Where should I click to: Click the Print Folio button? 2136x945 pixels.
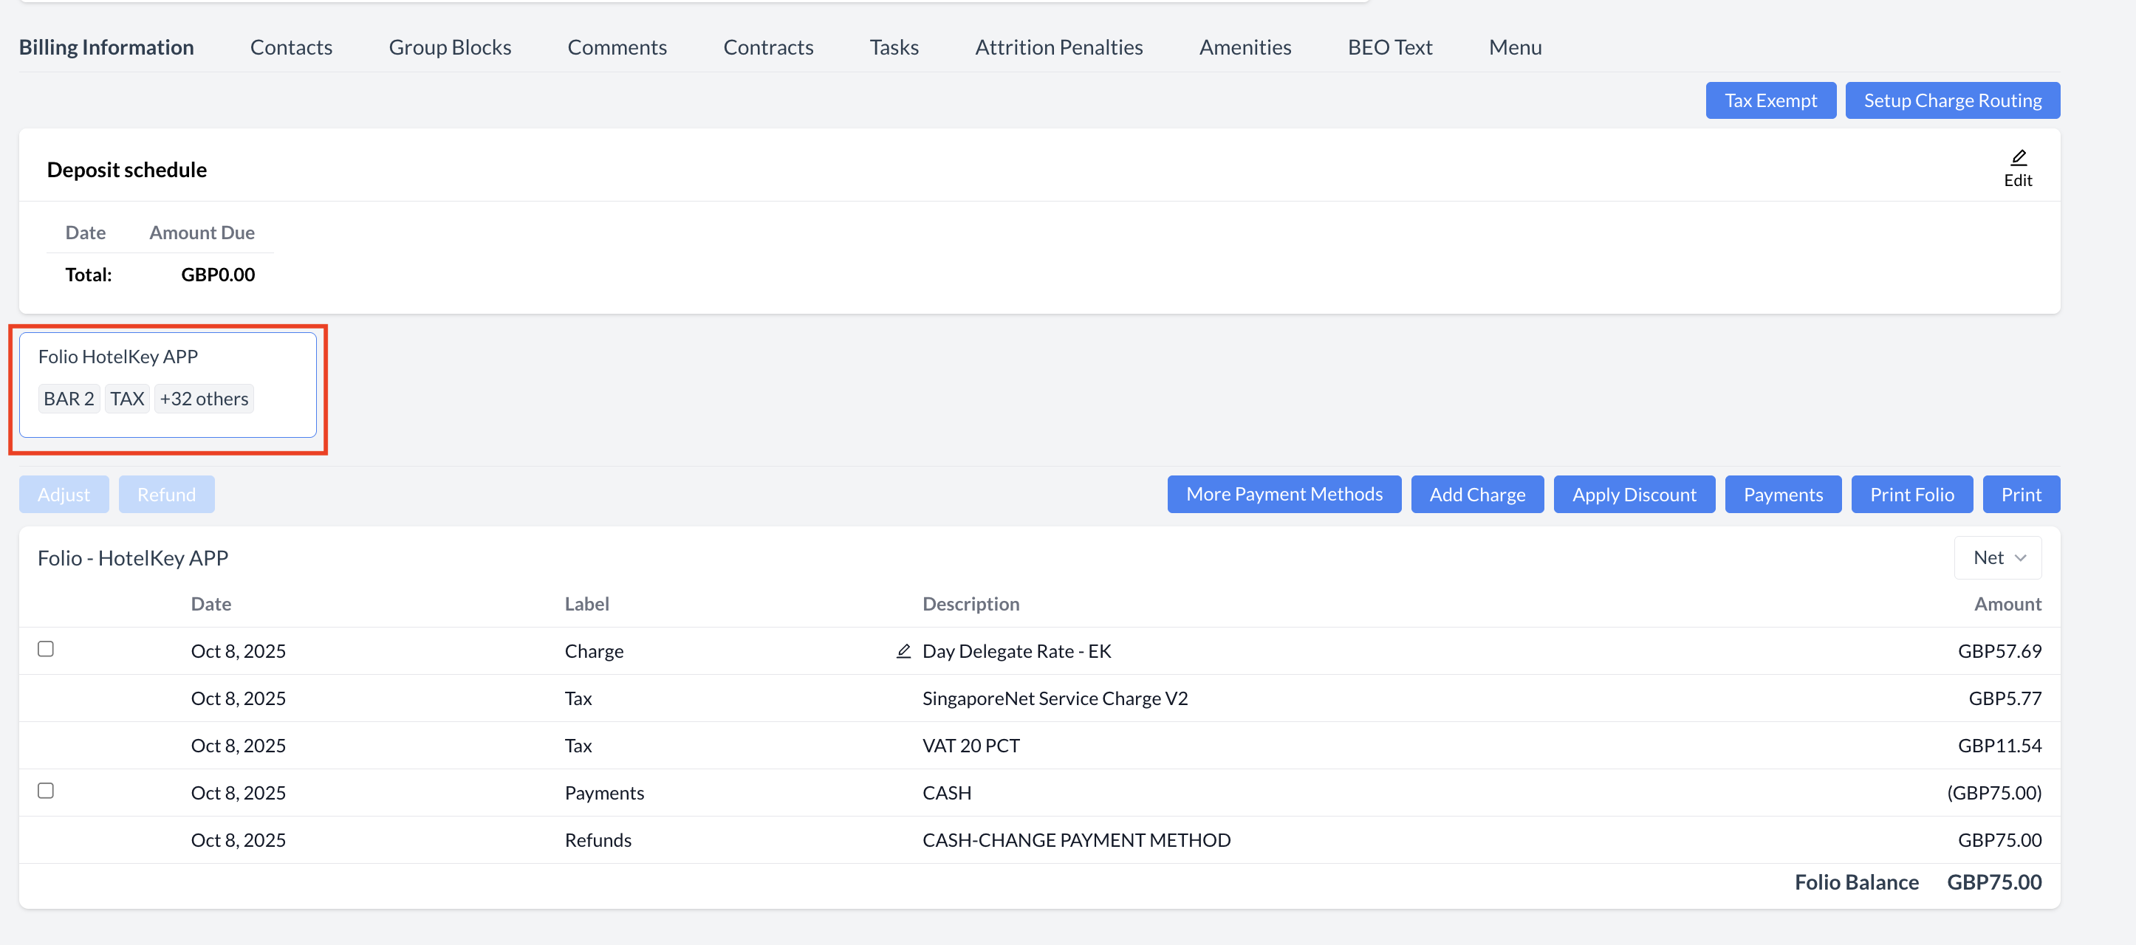point(1911,494)
